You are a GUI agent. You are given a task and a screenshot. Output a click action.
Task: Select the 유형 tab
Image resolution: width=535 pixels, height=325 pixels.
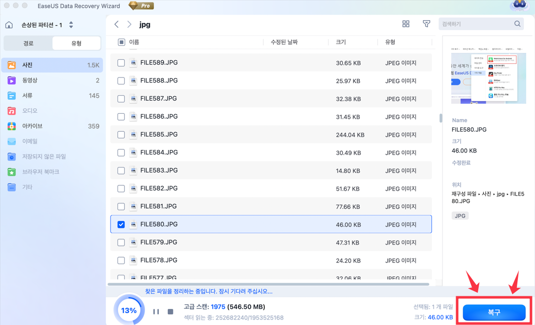coord(76,43)
